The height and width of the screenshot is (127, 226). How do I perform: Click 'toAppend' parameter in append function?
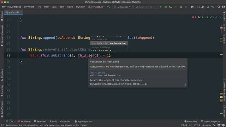pos(66,38)
